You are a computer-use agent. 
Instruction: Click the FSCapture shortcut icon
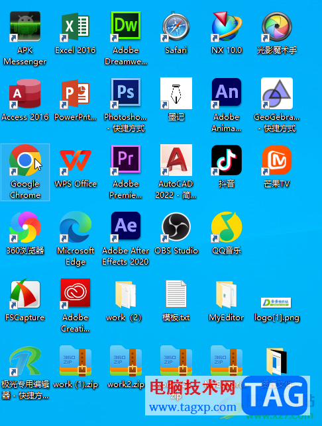(x=25, y=294)
